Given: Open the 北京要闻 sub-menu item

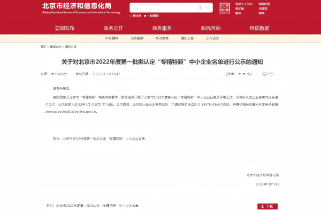Looking at the screenshot, I should 137,38.
